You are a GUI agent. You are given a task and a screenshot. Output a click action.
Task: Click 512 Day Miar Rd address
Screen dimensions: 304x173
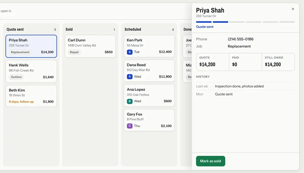click(x=138, y=70)
